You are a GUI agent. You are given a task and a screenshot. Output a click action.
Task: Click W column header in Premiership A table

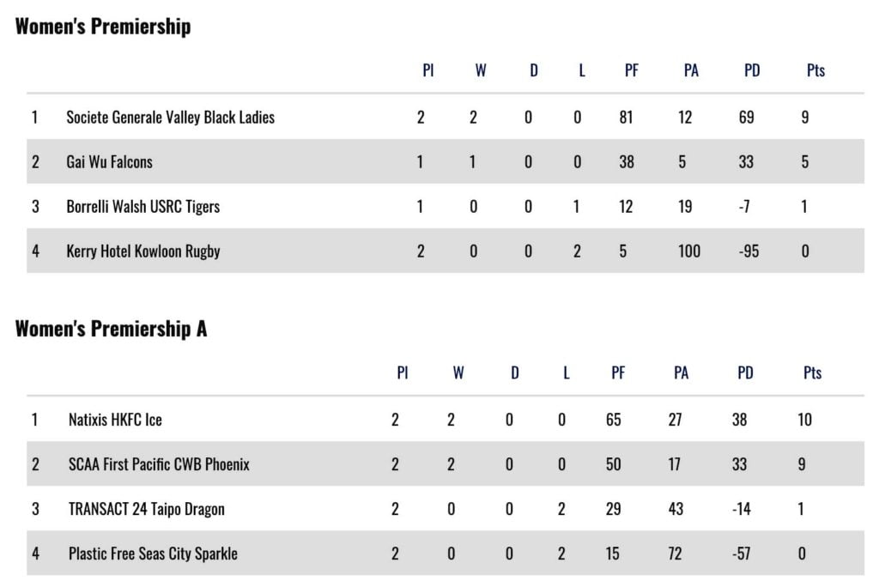[458, 373]
